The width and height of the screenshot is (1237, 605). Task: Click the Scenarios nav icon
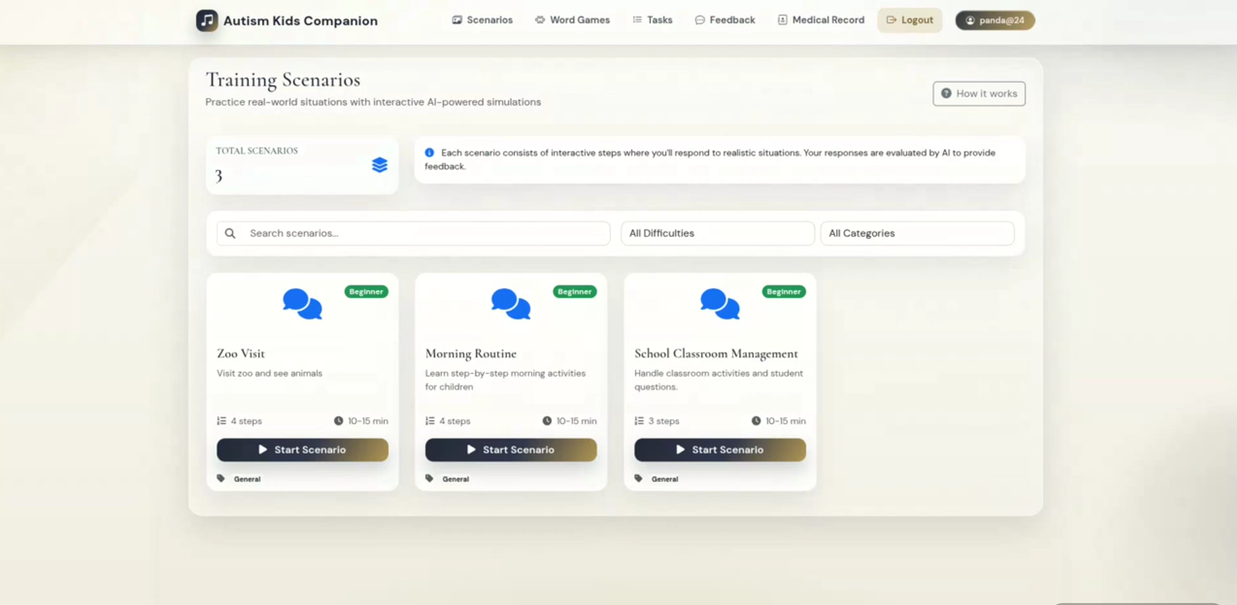(x=457, y=20)
